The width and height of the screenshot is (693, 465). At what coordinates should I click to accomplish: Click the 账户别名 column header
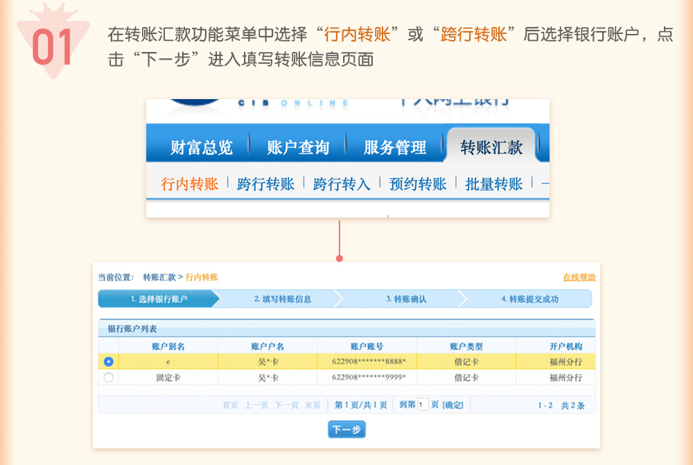click(168, 346)
